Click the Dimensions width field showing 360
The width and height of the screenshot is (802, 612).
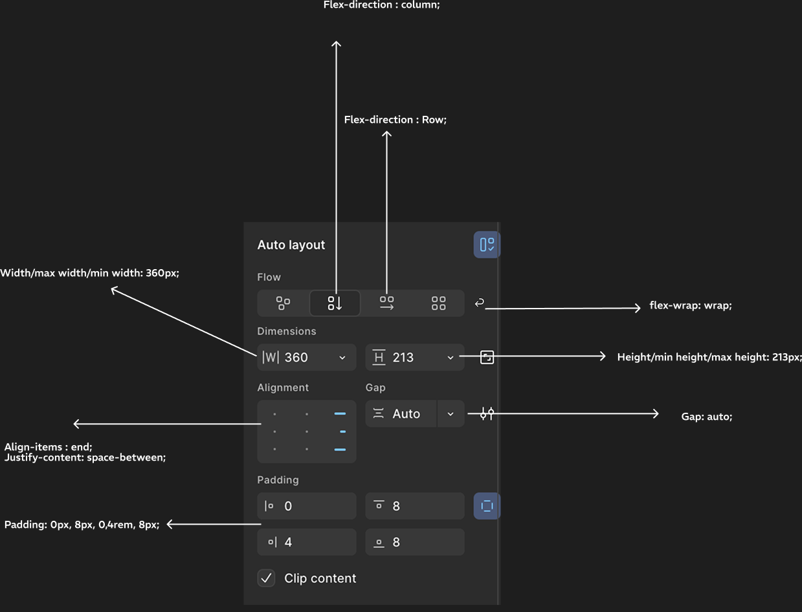[298, 357]
